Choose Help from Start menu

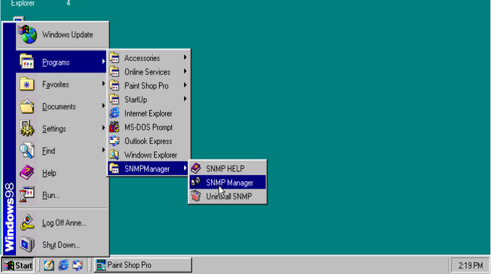pos(62,173)
